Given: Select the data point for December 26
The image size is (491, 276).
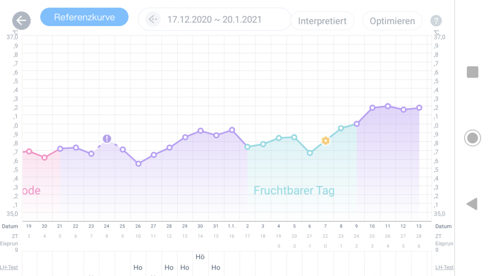Looking at the screenshot, I should 138,164.
